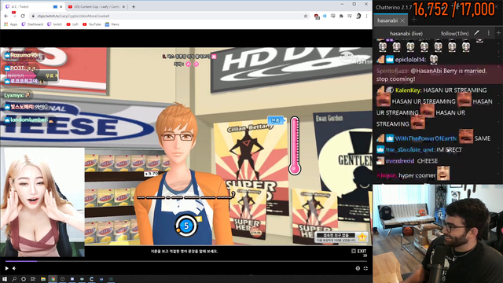Add new Chatterino tab plus
This screenshot has width=503, height=283.
pyautogui.click(x=414, y=20)
